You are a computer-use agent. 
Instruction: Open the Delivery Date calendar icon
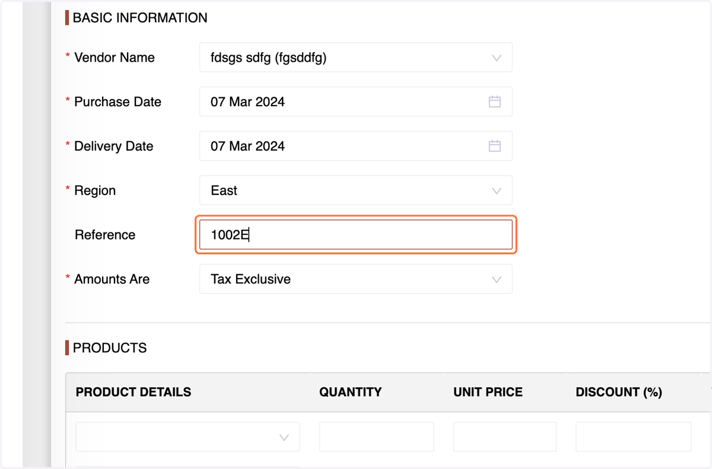(495, 146)
